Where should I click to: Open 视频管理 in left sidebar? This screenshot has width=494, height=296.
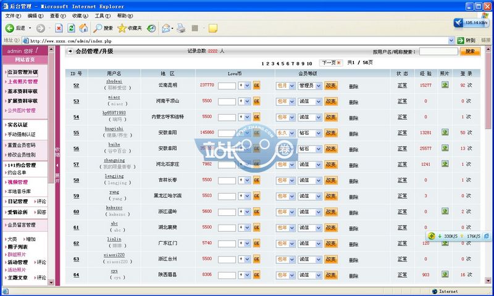[17, 183]
